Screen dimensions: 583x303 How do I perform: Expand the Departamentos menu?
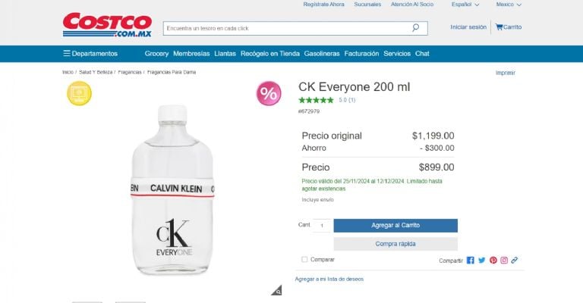[x=90, y=54]
